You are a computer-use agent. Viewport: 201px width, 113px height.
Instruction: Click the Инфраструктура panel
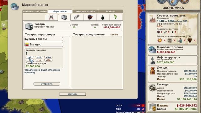coord(172,60)
